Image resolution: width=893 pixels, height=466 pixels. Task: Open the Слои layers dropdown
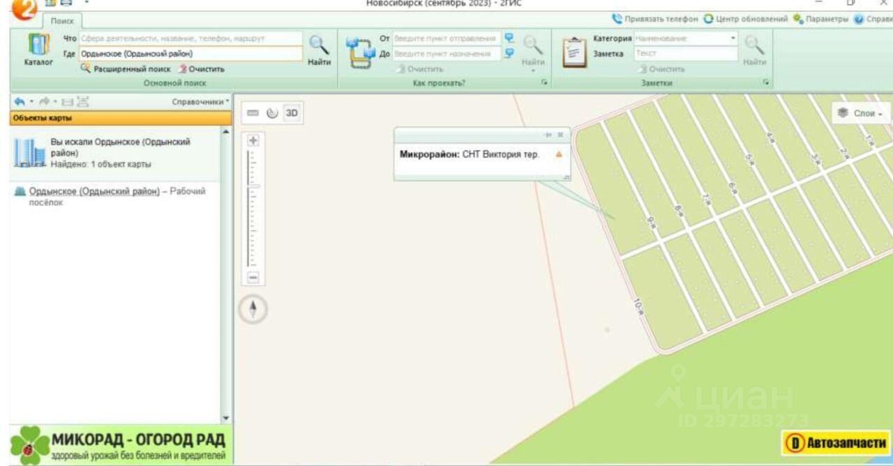(x=861, y=113)
